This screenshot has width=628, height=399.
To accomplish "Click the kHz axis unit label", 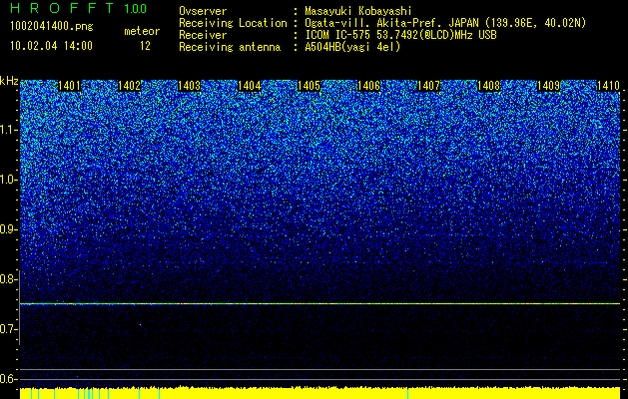I will 9,81.
